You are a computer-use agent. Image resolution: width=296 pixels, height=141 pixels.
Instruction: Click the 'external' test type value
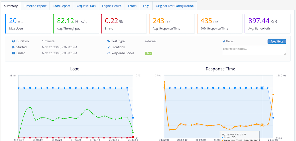[x=150, y=41]
